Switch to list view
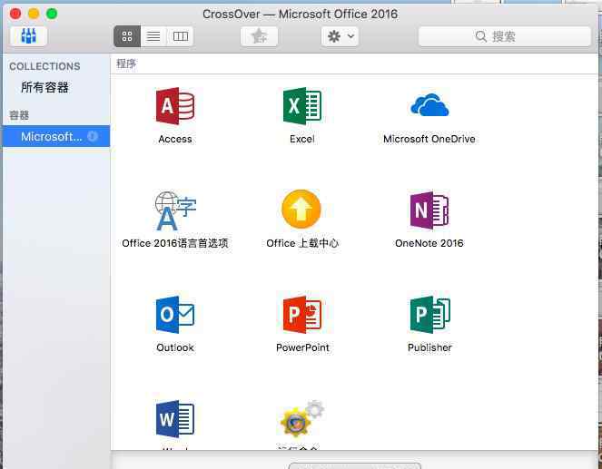The height and width of the screenshot is (469, 602). tap(153, 36)
